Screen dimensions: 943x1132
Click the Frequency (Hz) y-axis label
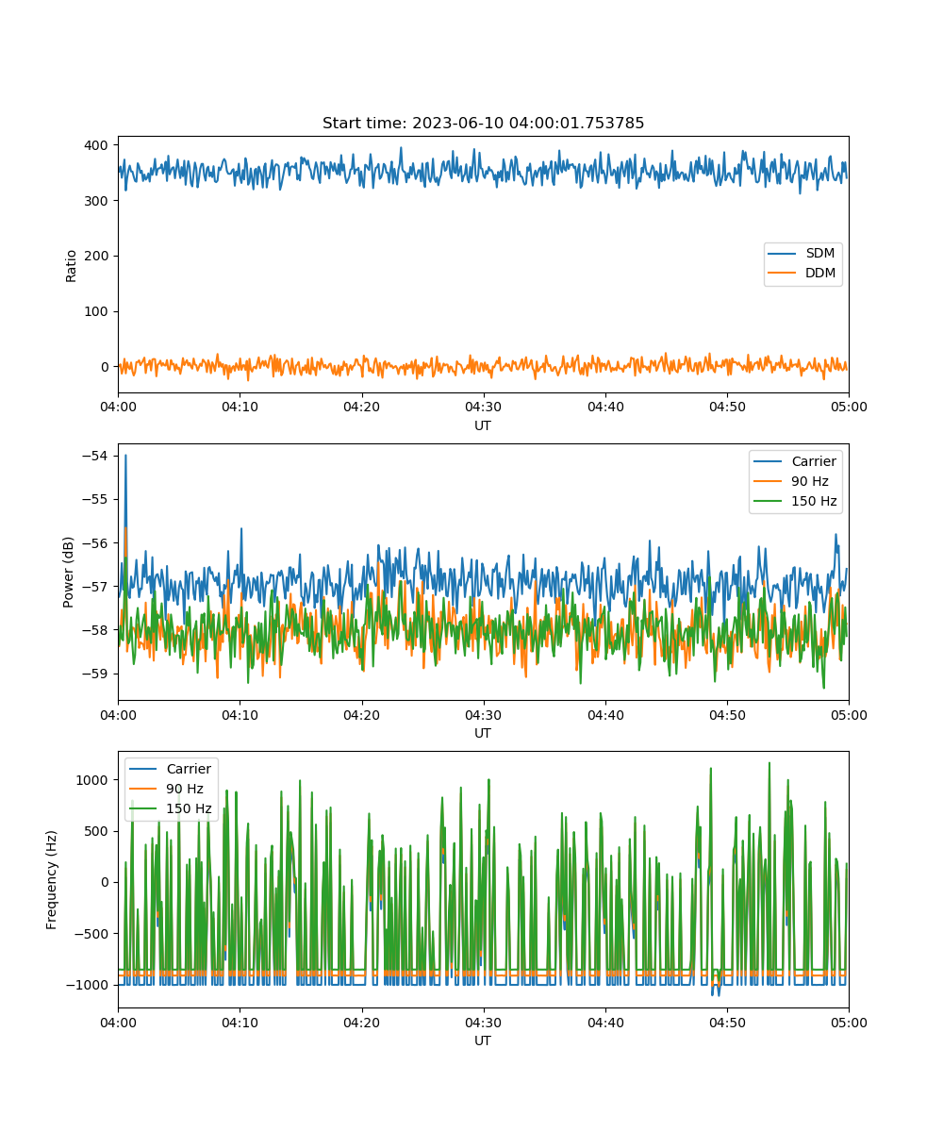point(52,879)
